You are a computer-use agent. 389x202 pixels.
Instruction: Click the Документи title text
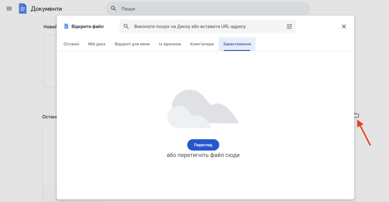(46, 9)
